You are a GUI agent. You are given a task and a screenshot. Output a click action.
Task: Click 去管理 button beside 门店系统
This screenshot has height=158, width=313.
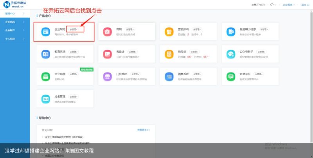click(135, 74)
